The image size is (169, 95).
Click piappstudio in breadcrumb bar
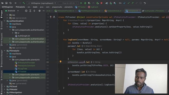[57, 7]
